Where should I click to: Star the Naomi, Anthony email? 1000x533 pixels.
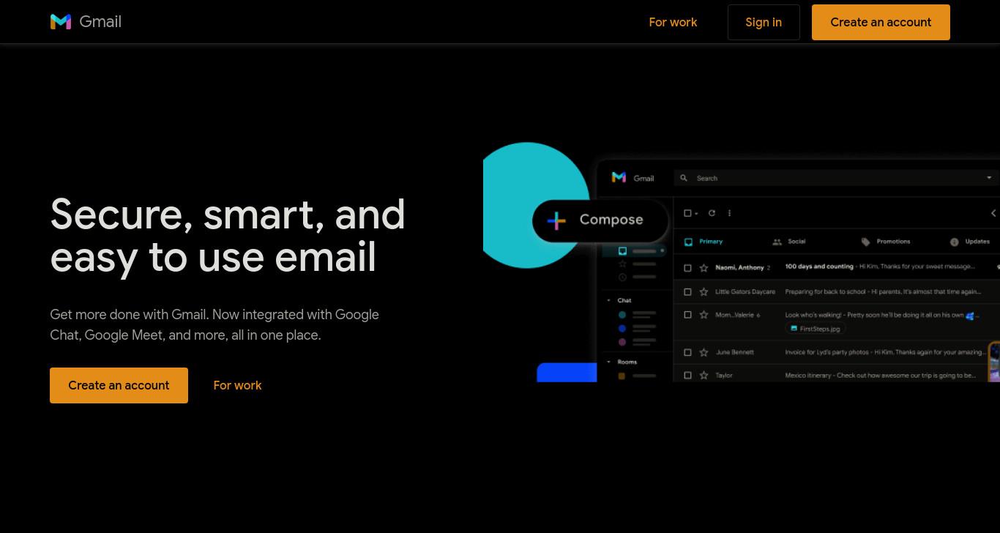(704, 268)
